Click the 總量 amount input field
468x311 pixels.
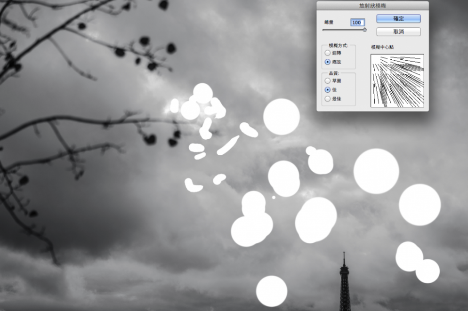(x=357, y=23)
